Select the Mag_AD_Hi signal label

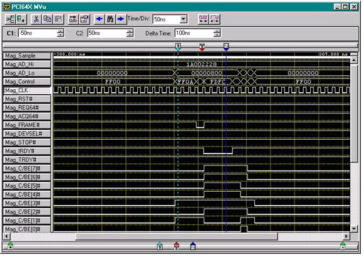27,65
